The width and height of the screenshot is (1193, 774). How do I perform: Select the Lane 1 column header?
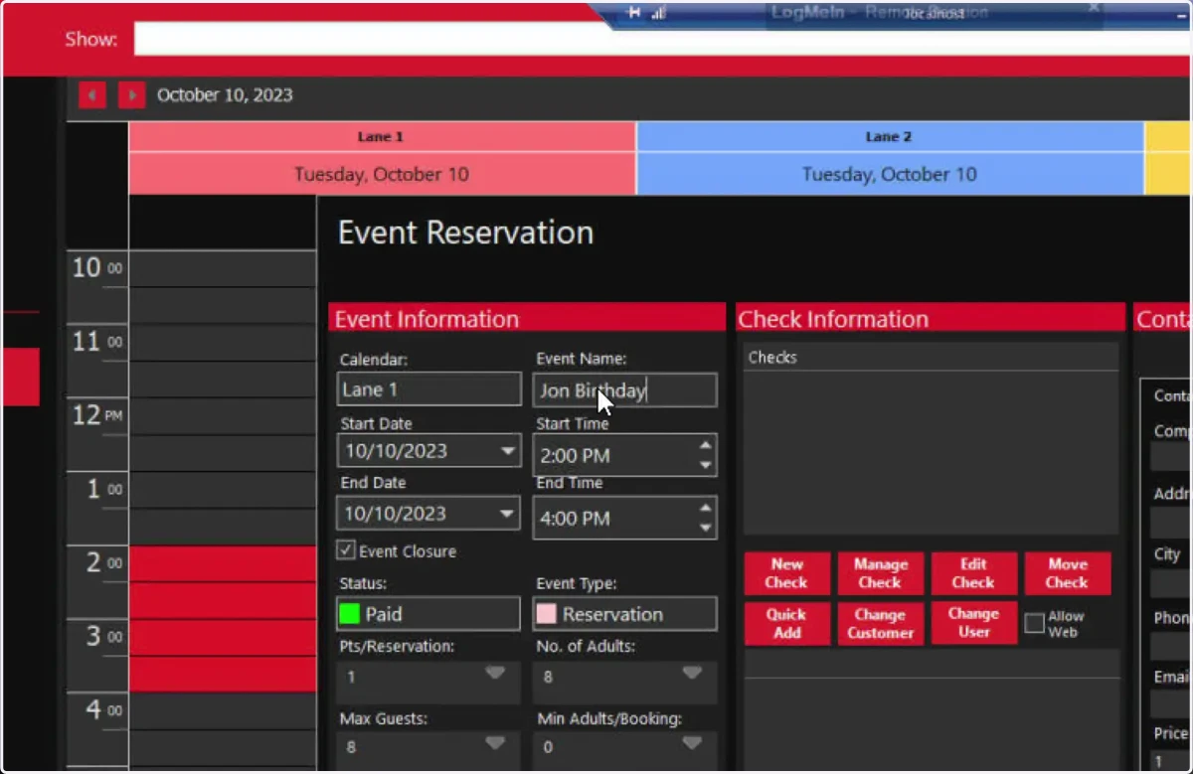[382, 137]
